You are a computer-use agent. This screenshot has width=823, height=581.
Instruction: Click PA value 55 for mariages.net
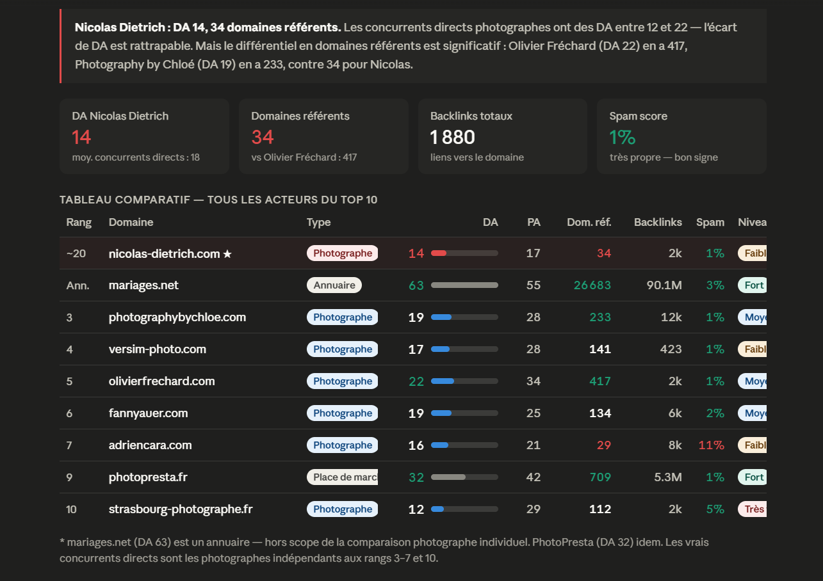point(534,285)
